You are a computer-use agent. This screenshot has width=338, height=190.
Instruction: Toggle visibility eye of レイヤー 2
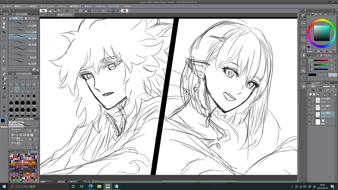tap(309, 100)
